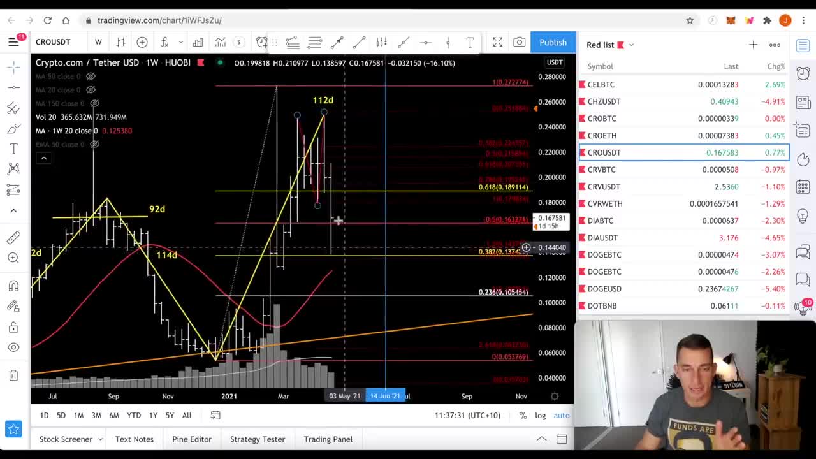Toggle visibility of MA 50 indicator
The image size is (816, 459).
coord(91,76)
